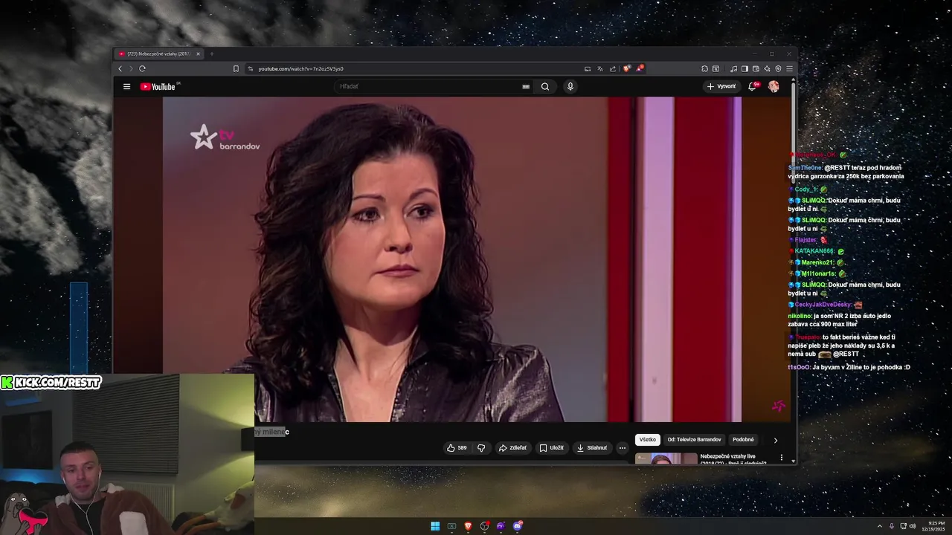Open Leo AI assistant icon

pyautogui.click(x=767, y=68)
